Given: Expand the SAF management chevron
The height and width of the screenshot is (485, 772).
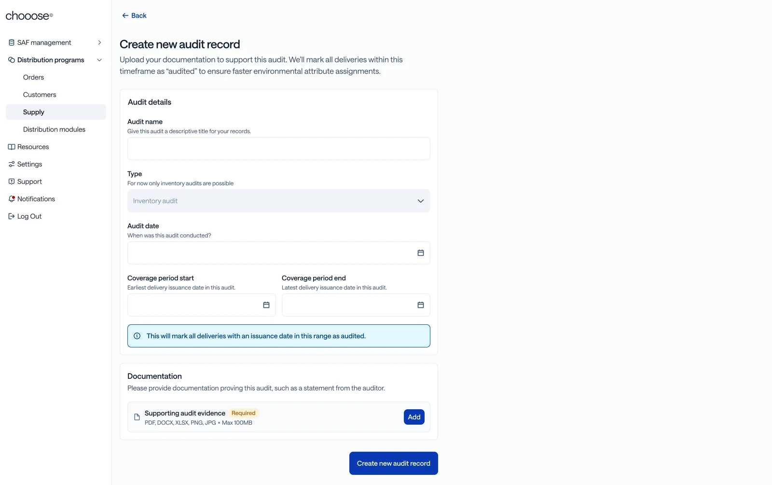Looking at the screenshot, I should [x=99, y=42].
